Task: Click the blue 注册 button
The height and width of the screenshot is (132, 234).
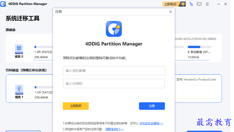Action: click(x=152, y=106)
